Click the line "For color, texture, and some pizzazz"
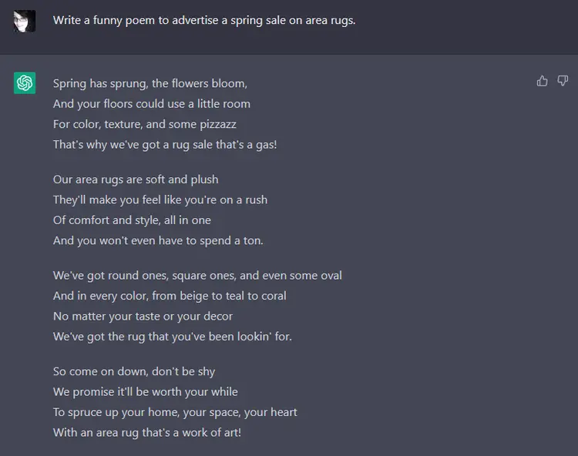The height and width of the screenshot is (456, 578). [x=145, y=123]
